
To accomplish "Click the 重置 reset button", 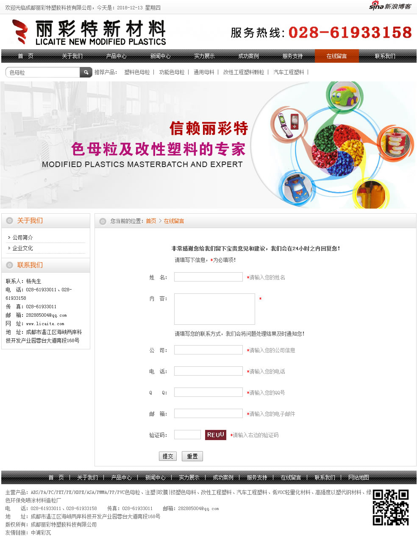I will pos(192,456).
